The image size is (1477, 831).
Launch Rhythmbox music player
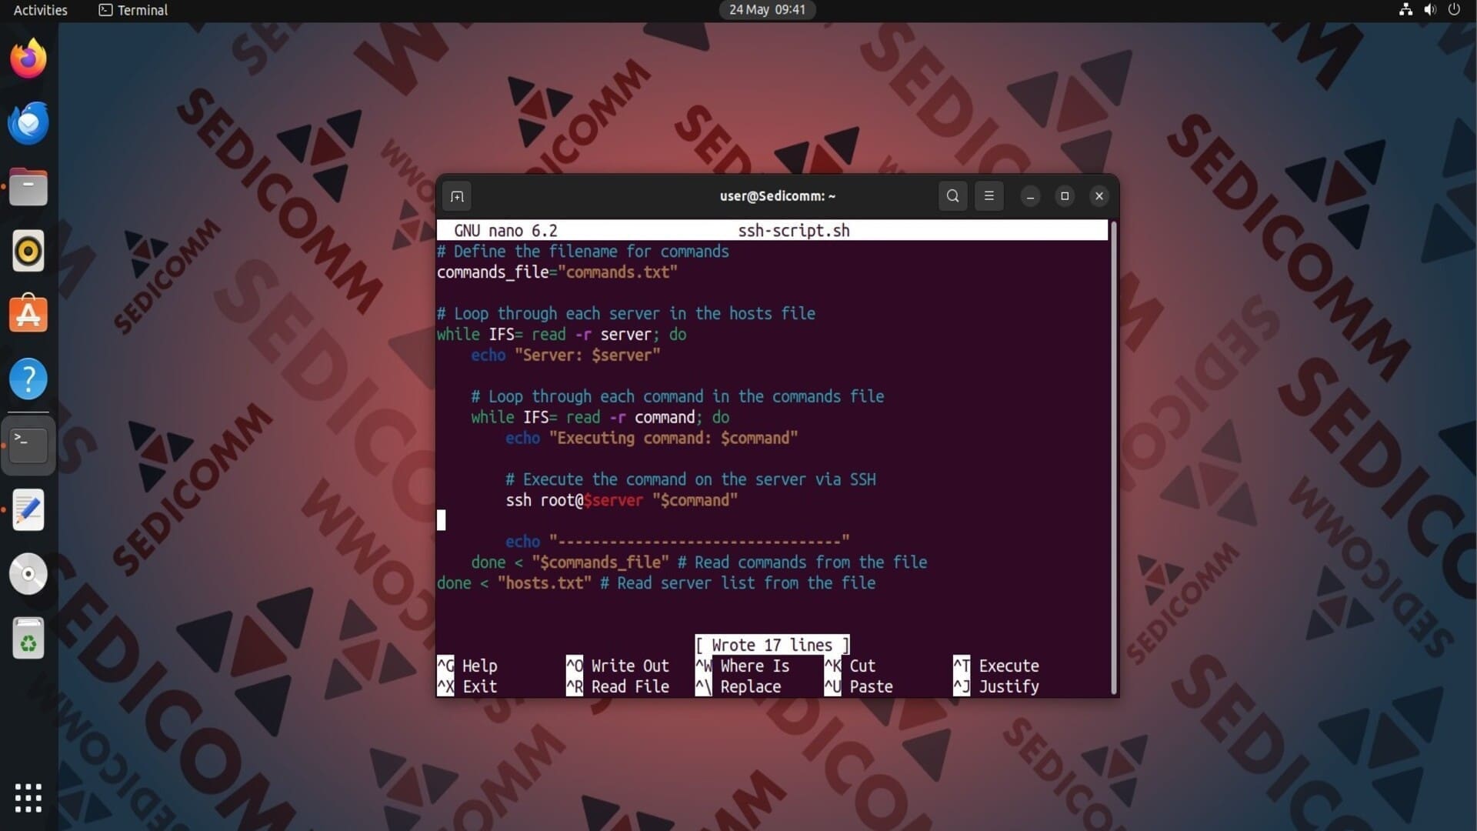(x=28, y=252)
